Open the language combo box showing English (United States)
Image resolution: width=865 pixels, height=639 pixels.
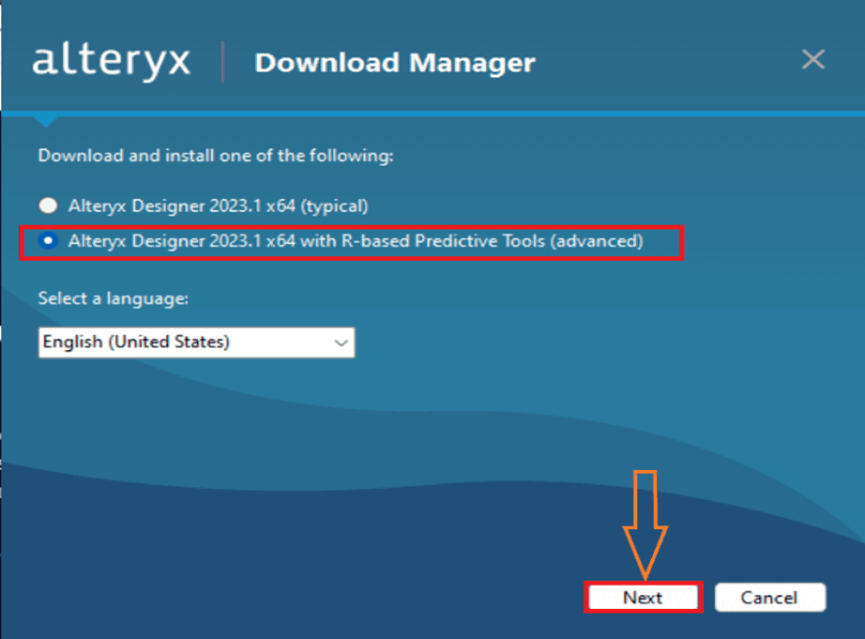click(196, 342)
